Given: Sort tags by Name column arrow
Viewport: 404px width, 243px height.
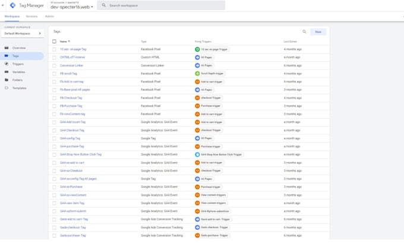Looking at the screenshot, I should tap(69, 41).
